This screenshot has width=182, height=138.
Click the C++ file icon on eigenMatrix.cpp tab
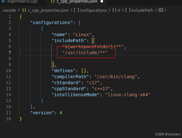(x=3, y=1)
